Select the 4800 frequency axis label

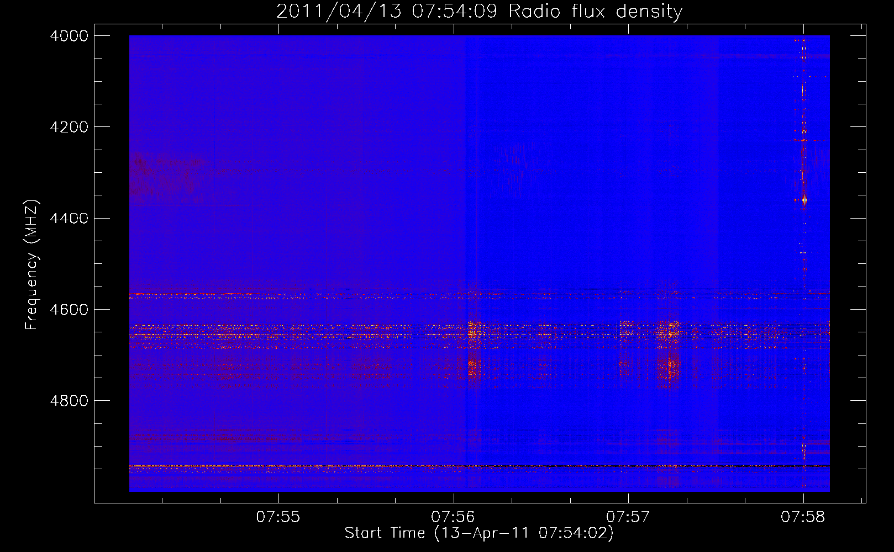pyautogui.click(x=69, y=400)
